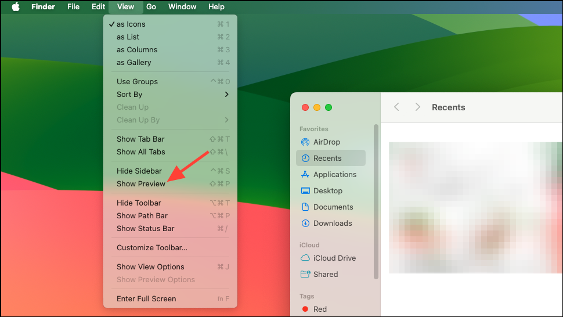
Task: Switch view to as Columns
Action: tap(170, 49)
